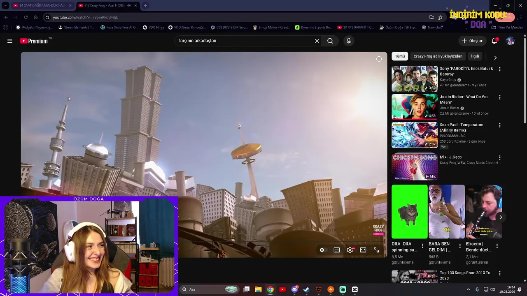The image size is (527, 296).
Task: Open the OIIA OIIA spinning cat short
Action: 410,212
